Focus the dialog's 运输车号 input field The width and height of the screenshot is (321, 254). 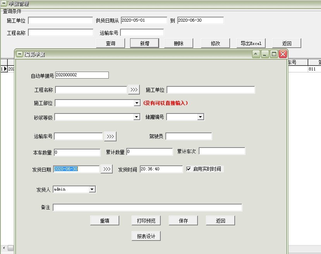click(x=78, y=136)
